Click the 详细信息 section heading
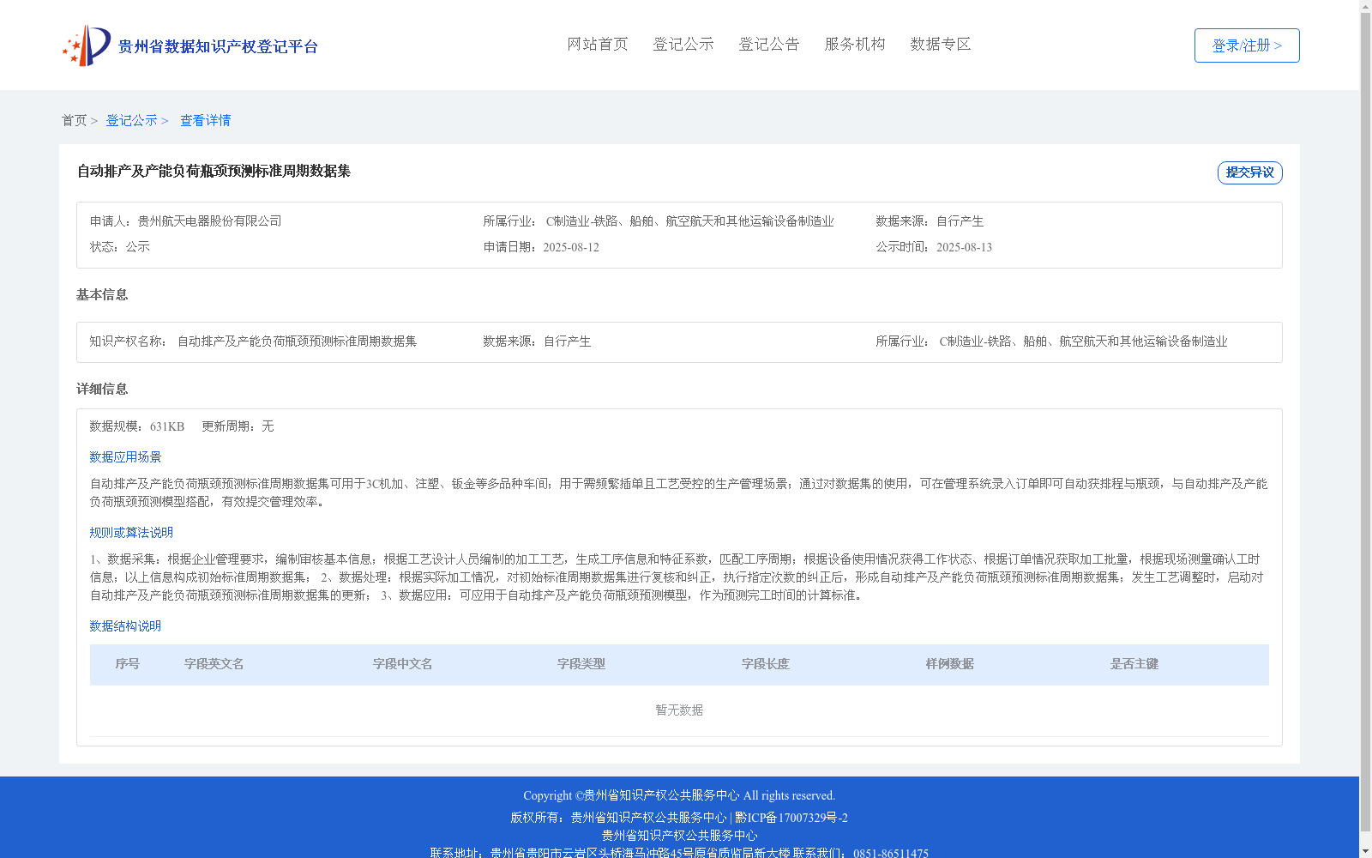This screenshot has height=858, width=1372. point(102,390)
